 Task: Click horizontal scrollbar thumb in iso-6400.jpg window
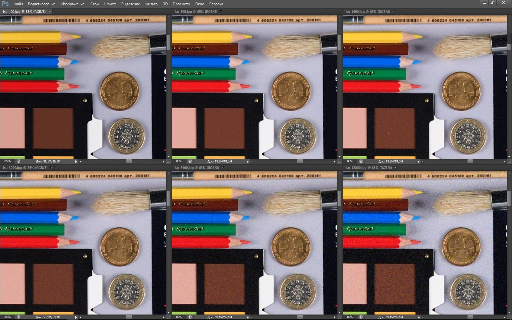(x=300, y=317)
